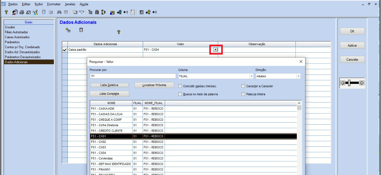Delete the row with the Dados Adicionais trash icon
Image resolution: width=381 pixels, height=175 pixels.
tap(81, 30)
